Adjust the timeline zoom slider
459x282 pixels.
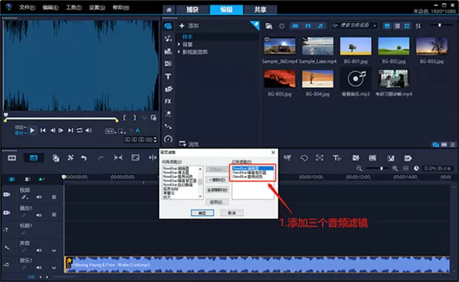coord(381,168)
